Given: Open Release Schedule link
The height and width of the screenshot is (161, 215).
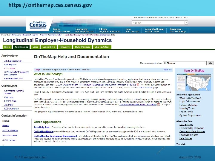Looking at the screenshot, I should coord(188,105).
